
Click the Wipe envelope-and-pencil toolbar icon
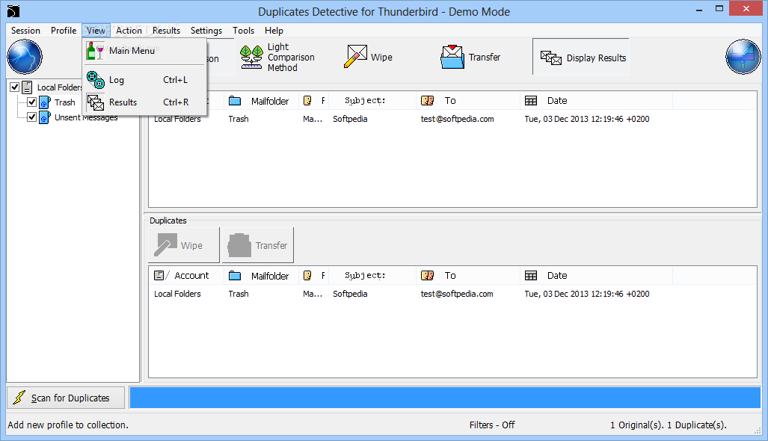tap(356, 56)
